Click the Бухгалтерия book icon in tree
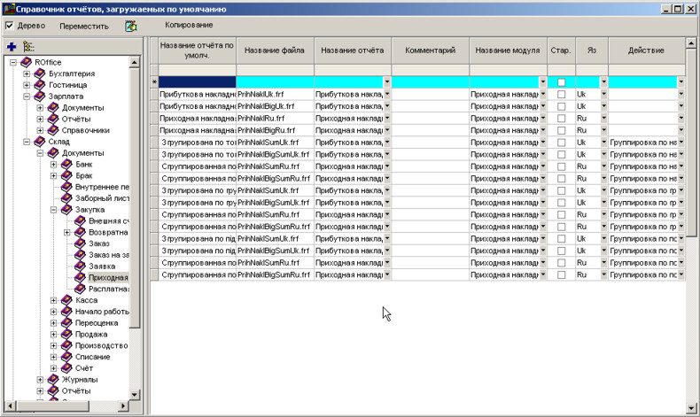This screenshot has width=700, height=417. pos(40,73)
